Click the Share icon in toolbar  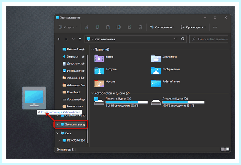click(x=130, y=27)
